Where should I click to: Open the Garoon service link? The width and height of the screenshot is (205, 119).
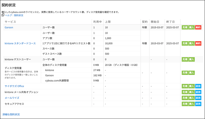9,28
